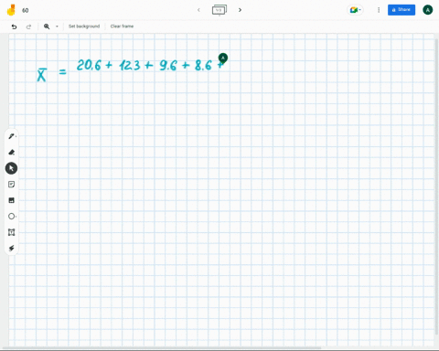Click the handwritten number 9.6
439x351 pixels.
pyautogui.click(x=168, y=65)
